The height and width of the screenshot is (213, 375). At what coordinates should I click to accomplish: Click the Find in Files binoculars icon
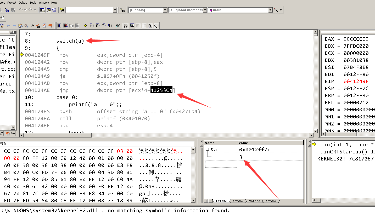[x=62, y=10]
